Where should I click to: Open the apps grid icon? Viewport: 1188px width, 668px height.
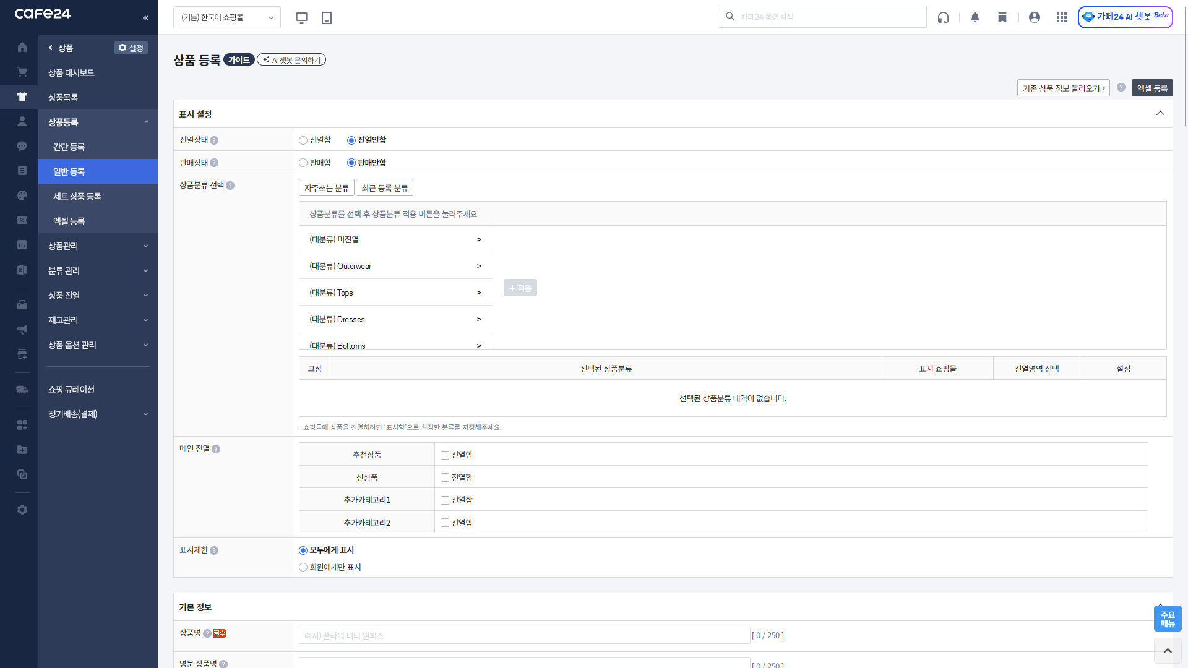(1062, 17)
